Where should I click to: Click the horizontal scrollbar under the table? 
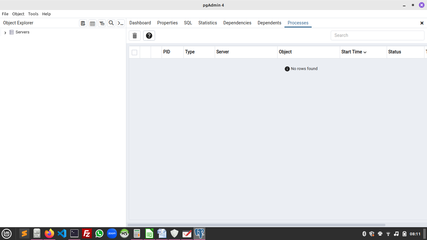pyautogui.click(x=256, y=225)
